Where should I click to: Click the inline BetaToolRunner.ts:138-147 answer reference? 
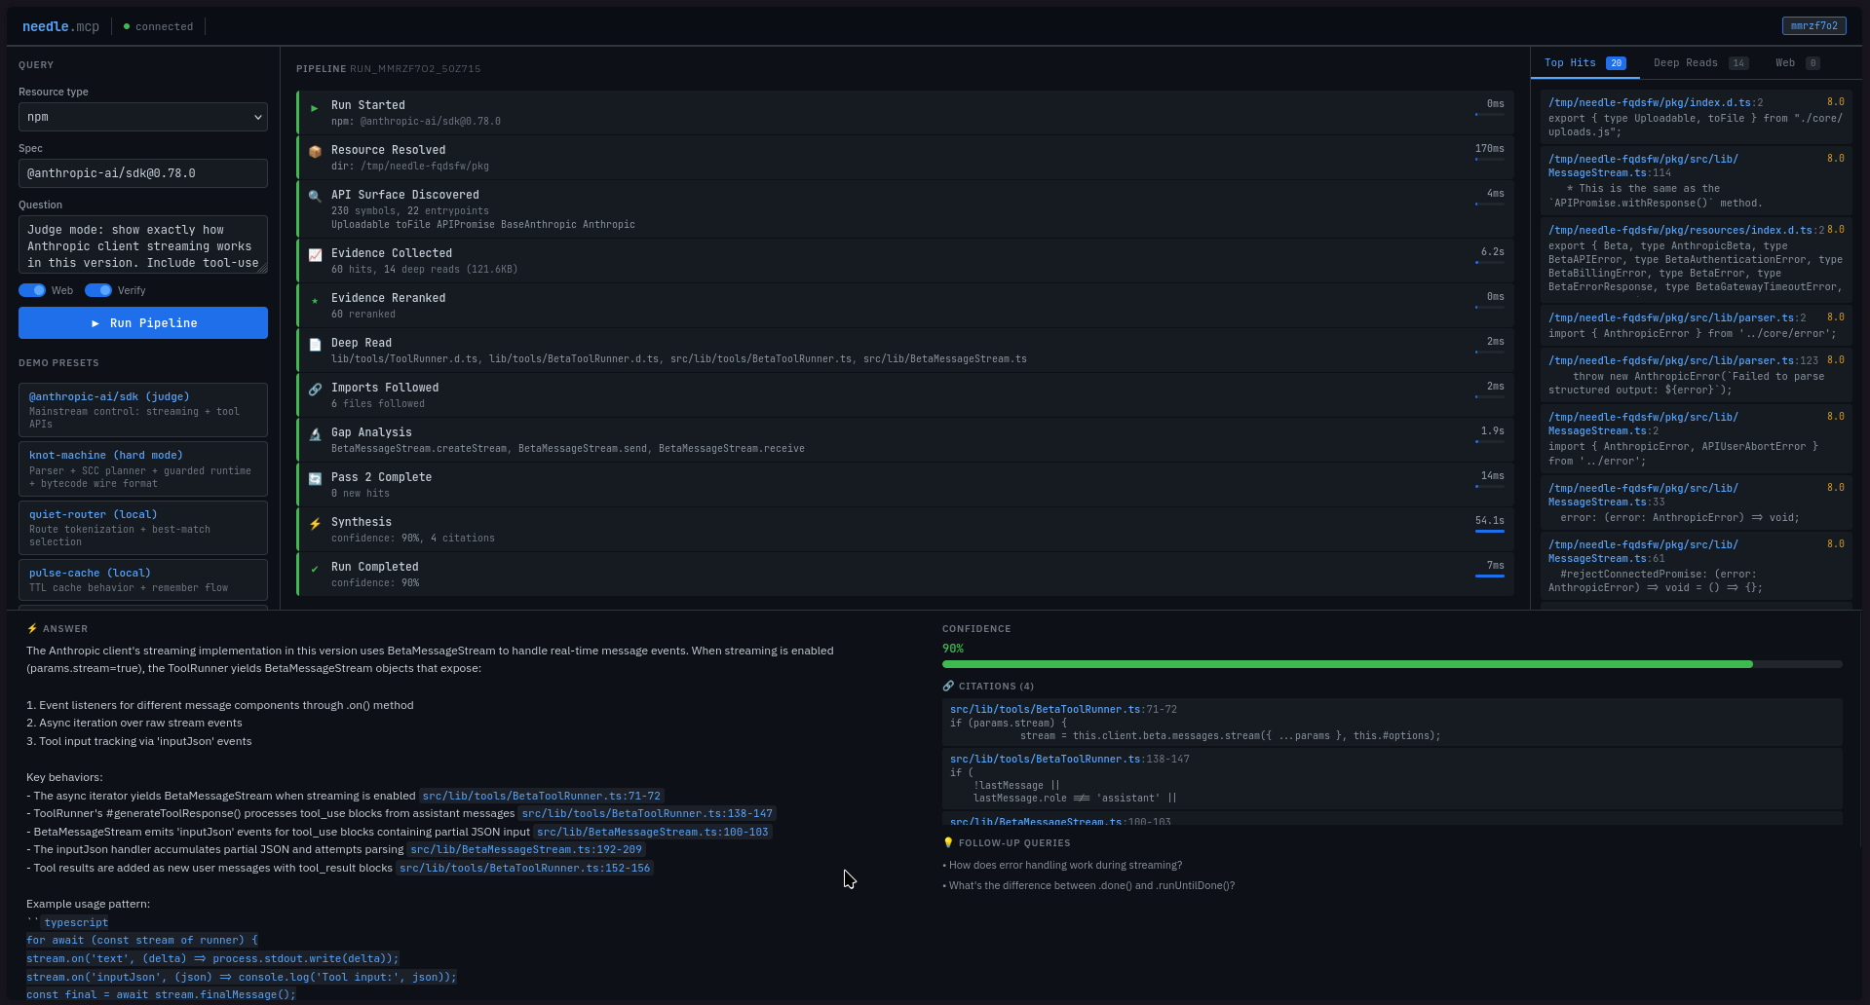[x=647, y=813]
